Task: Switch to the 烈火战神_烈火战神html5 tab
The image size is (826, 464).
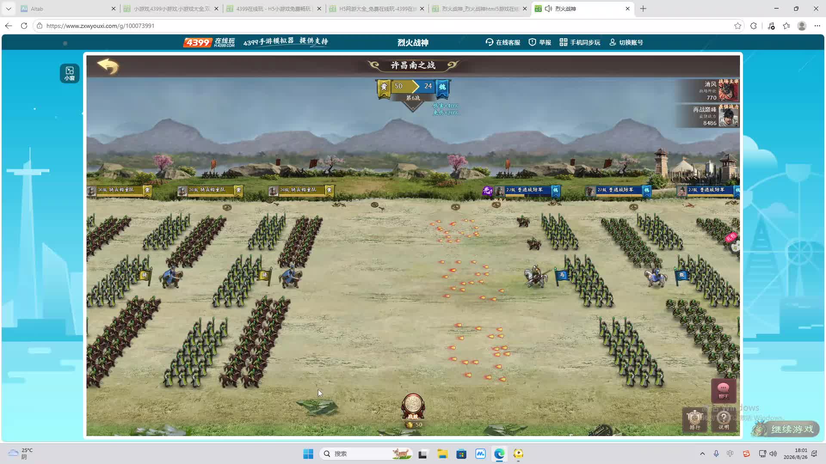Action: pyautogui.click(x=480, y=9)
